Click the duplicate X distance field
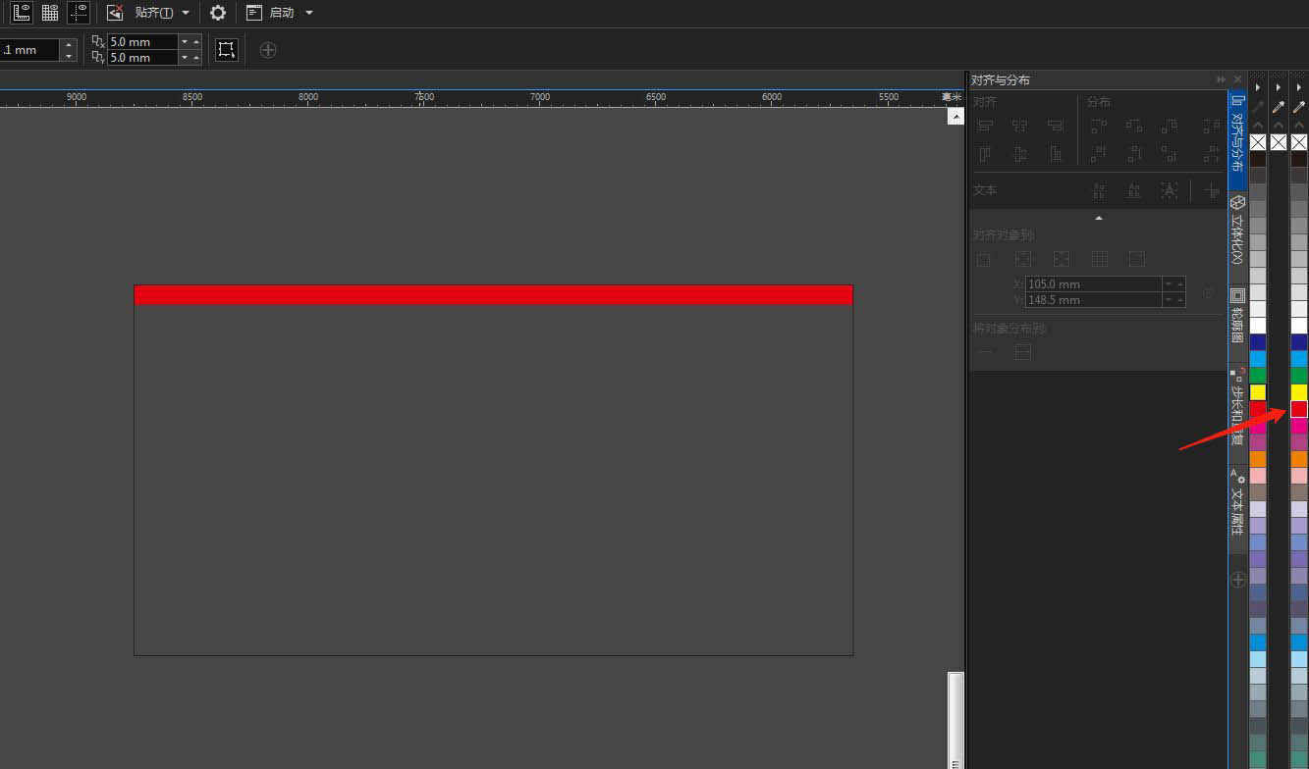This screenshot has height=769, width=1309. click(x=143, y=41)
